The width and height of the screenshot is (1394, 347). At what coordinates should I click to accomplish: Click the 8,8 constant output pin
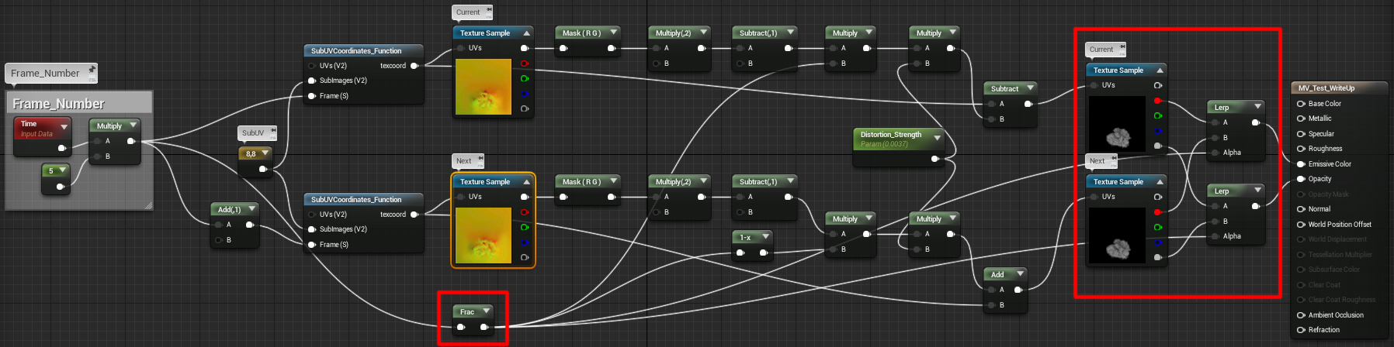pos(263,168)
